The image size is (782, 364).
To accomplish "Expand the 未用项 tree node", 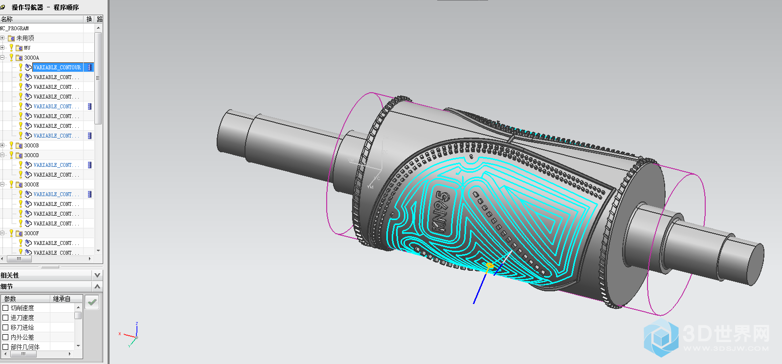I will tap(2, 38).
